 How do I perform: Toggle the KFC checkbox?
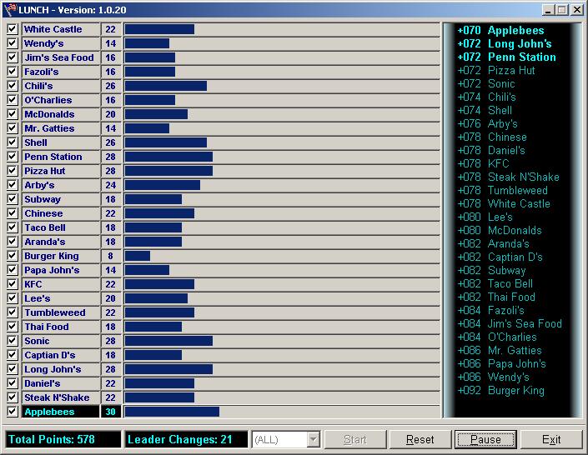click(13, 284)
